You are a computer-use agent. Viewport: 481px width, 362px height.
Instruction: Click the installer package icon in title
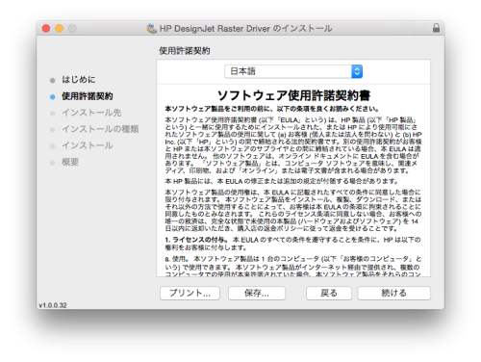pos(151,28)
